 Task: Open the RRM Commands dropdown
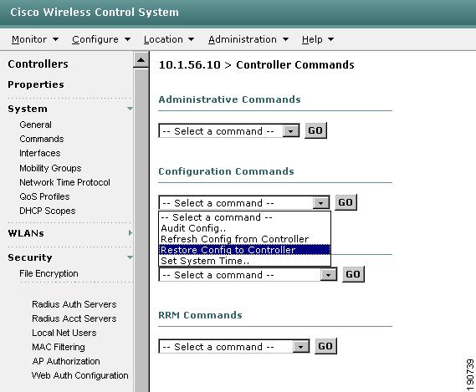(x=234, y=347)
